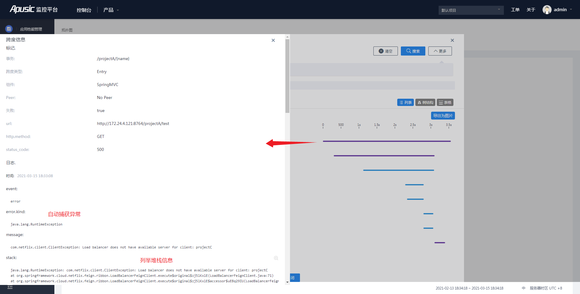The height and width of the screenshot is (294, 580).
Task: Switch to 表格 table view
Action: [x=445, y=103]
